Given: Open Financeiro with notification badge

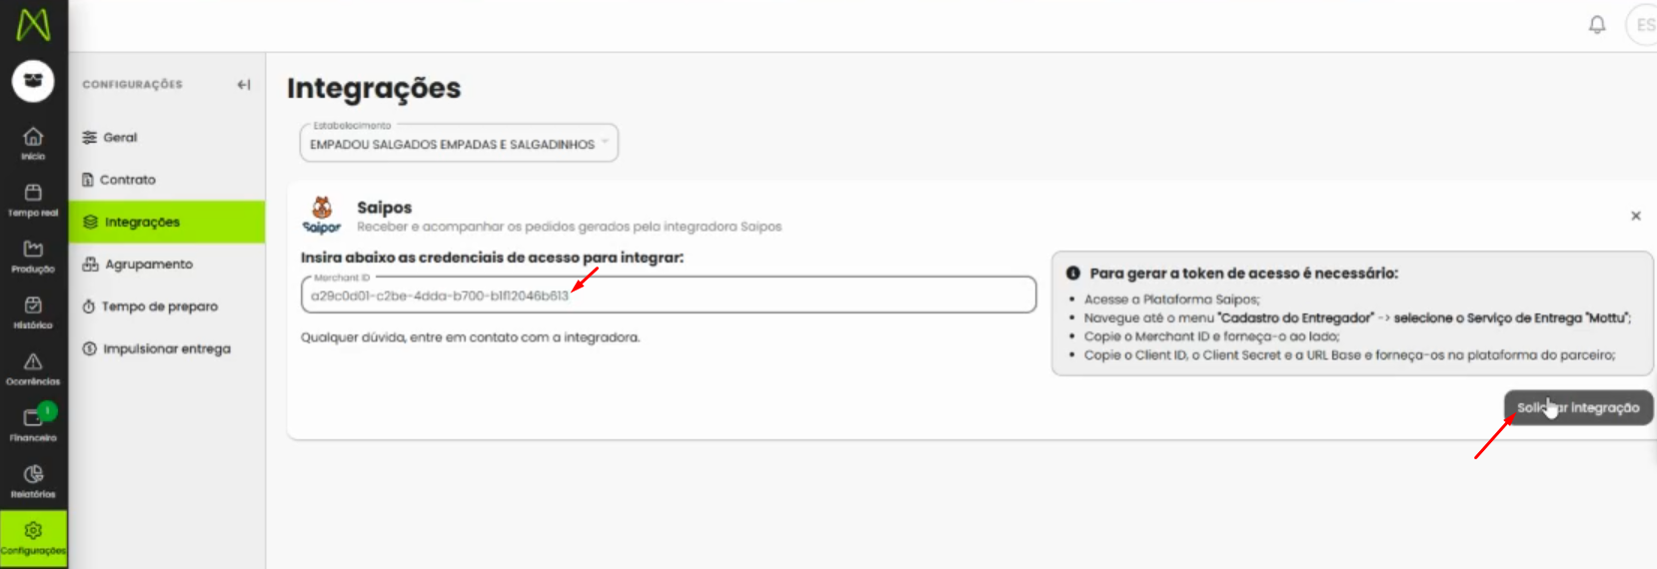Looking at the screenshot, I should tap(33, 424).
